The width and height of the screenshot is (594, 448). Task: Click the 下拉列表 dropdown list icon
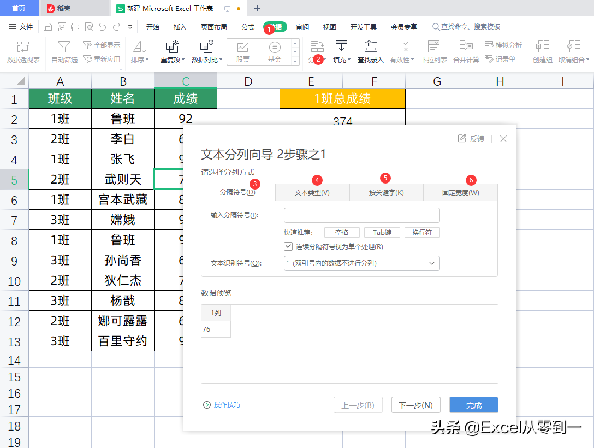pos(434,52)
